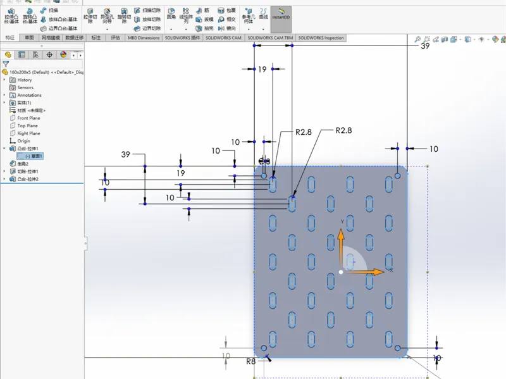
Task: Select the Mirror (镜向) feature tool
Action: (227, 28)
